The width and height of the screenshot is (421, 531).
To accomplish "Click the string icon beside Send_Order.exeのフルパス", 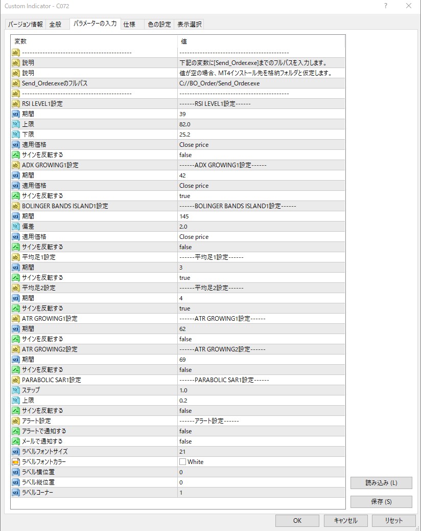I will pyautogui.click(x=16, y=83).
